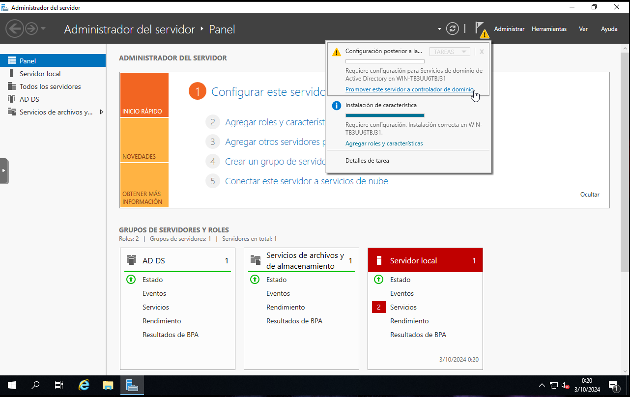Select AD DS in the sidebar
This screenshot has height=397, width=630.
(53, 99)
